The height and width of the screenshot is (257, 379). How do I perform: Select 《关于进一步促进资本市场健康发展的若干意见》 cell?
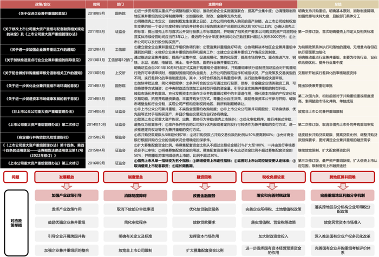pos(43,98)
